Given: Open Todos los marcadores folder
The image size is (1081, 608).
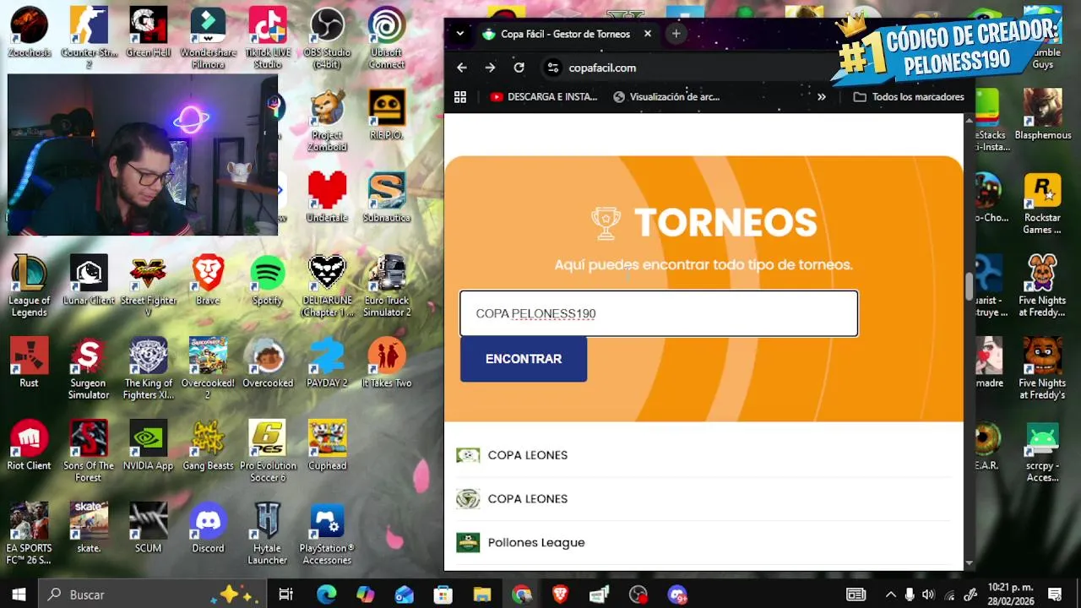Looking at the screenshot, I should tap(909, 97).
